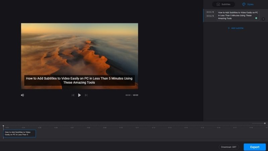268x151 pixels.
Task: Skip to the next subtitle
Action: (86, 95)
